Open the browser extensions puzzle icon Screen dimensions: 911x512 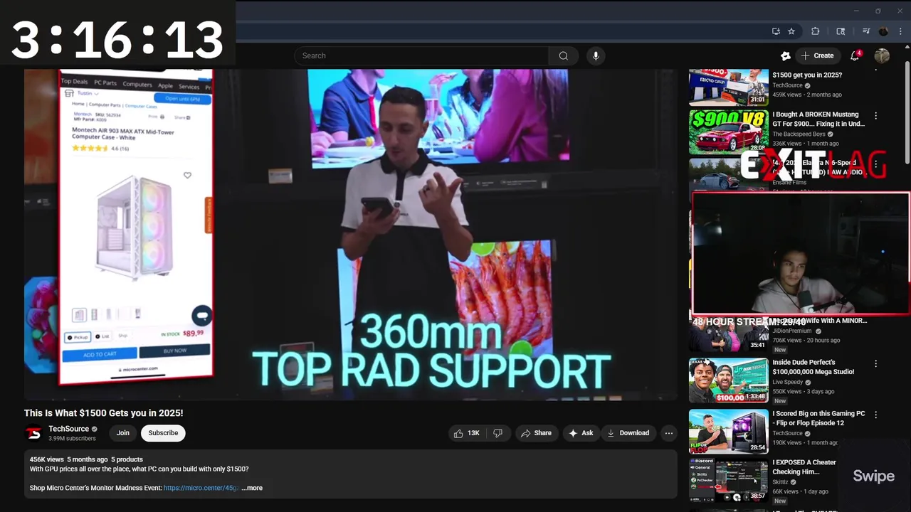[816, 31]
